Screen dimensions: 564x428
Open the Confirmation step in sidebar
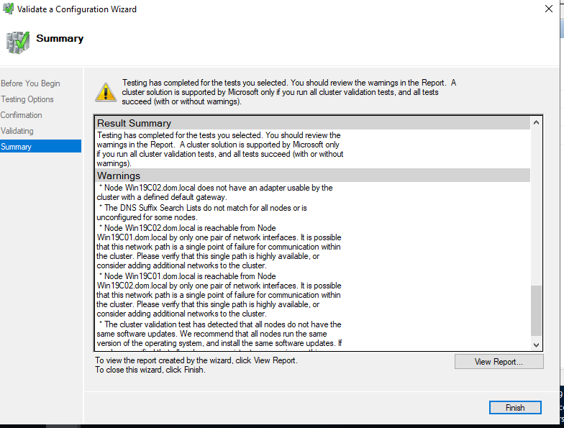coord(22,115)
